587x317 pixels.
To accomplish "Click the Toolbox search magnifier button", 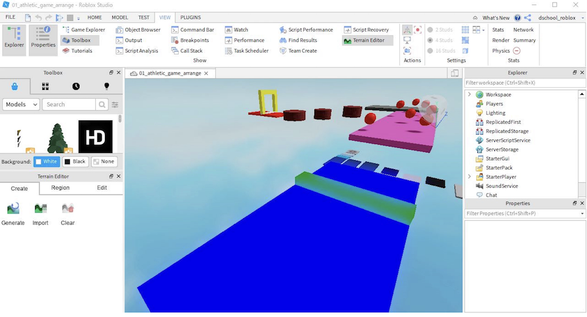I will click(x=102, y=105).
